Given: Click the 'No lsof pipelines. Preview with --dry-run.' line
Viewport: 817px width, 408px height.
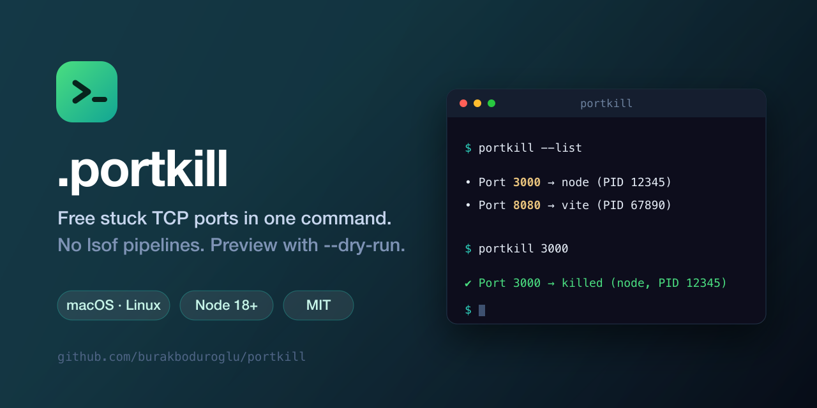Looking at the screenshot, I should [232, 245].
